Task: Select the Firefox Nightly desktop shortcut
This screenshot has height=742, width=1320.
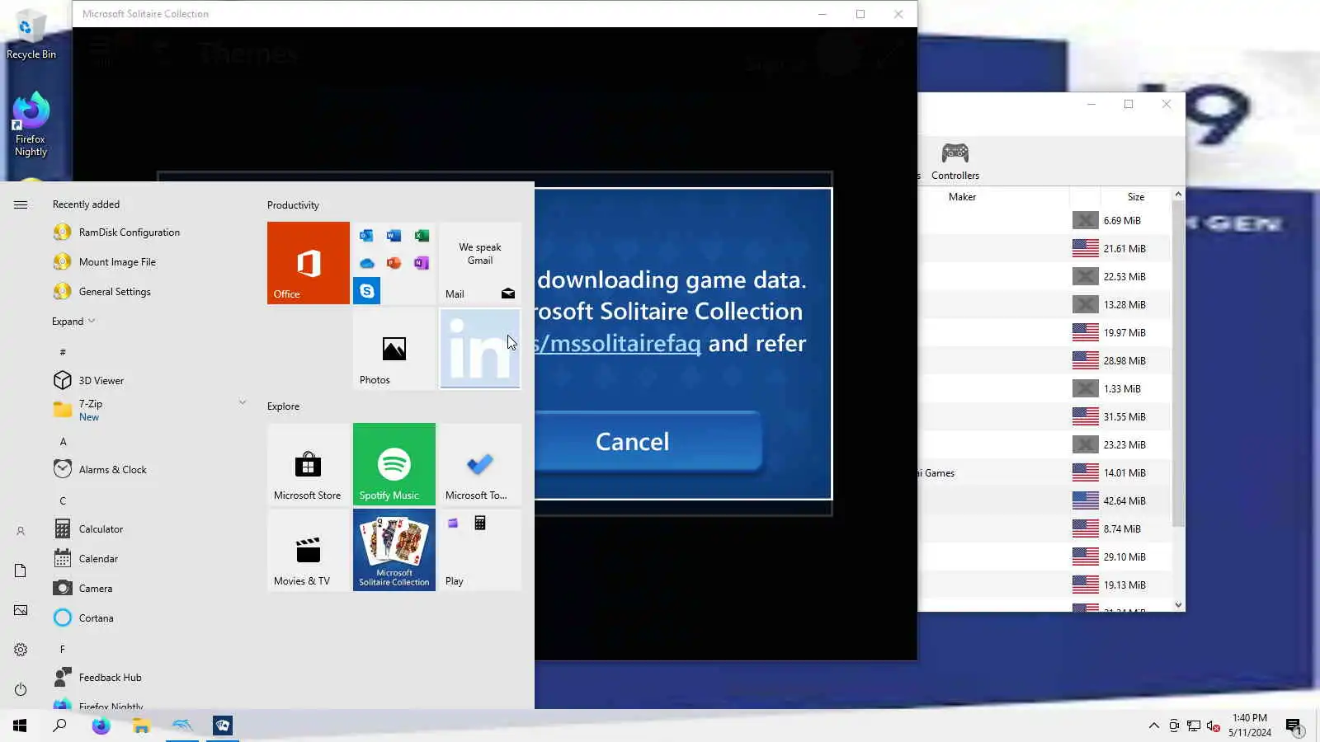Action: pyautogui.click(x=31, y=124)
